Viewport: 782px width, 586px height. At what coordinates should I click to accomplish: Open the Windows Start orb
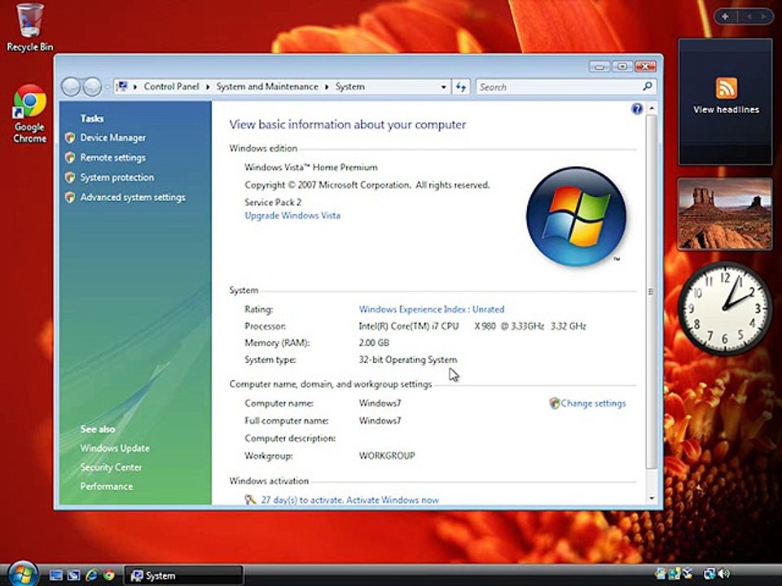pos(23,574)
